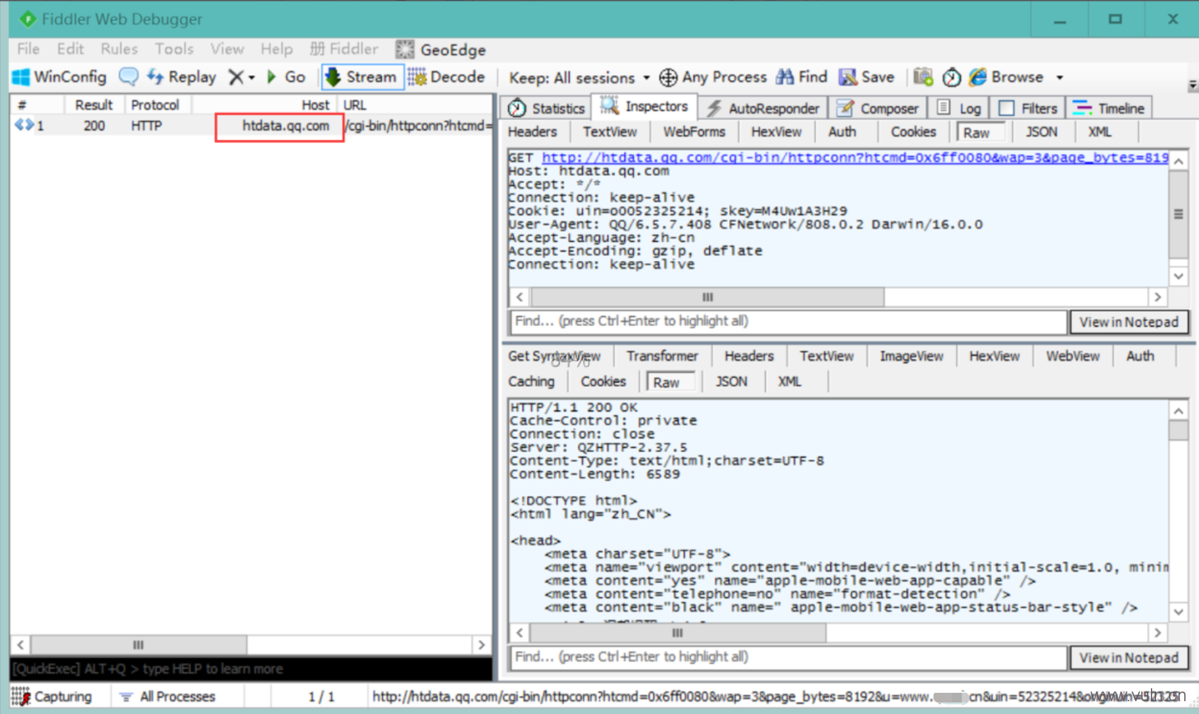
Task: Switch to the Log tab
Action: tap(959, 108)
